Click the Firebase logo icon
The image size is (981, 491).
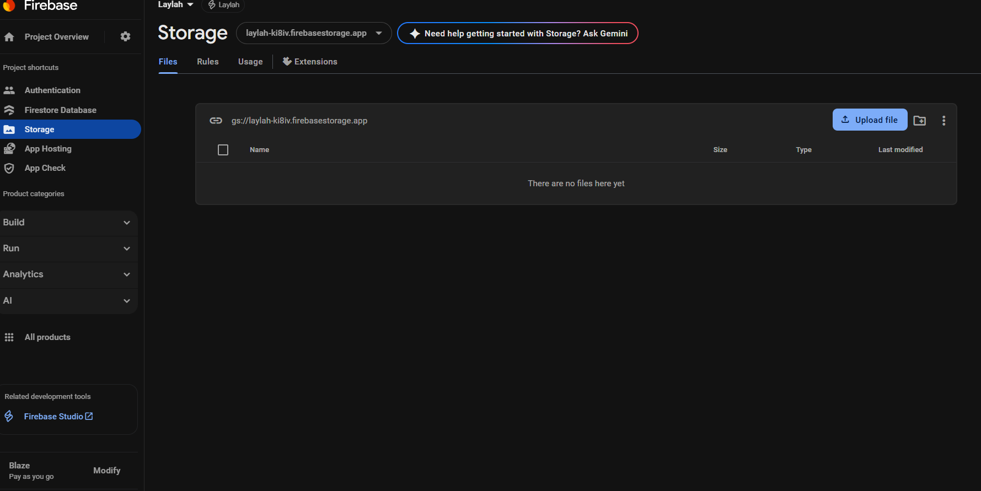pyautogui.click(x=9, y=6)
